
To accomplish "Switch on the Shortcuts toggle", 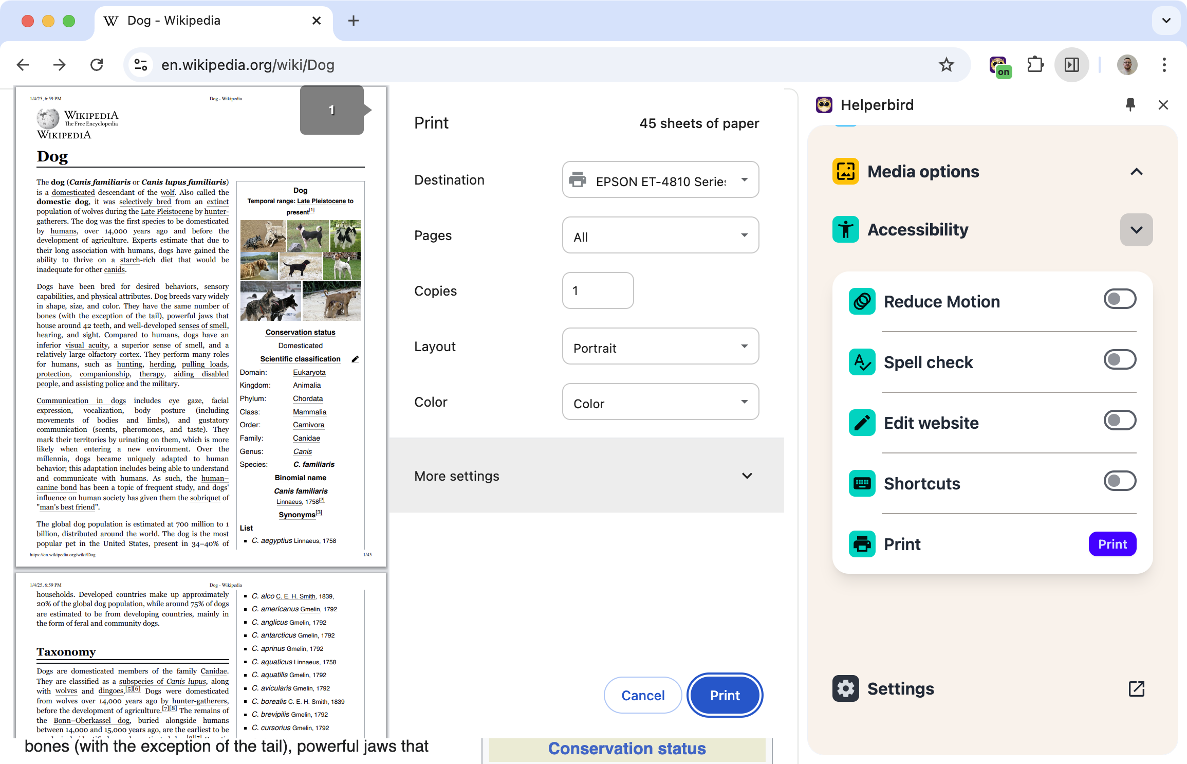I will (x=1120, y=481).
